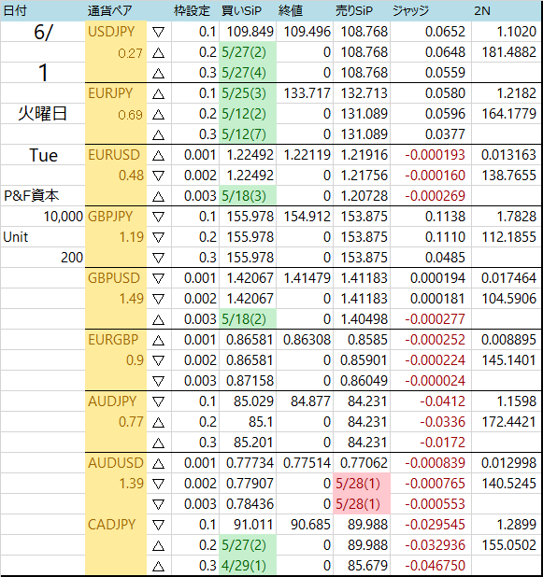The height and width of the screenshot is (577, 543).
Task: Select closing price 1.41479
Action: (305, 278)
